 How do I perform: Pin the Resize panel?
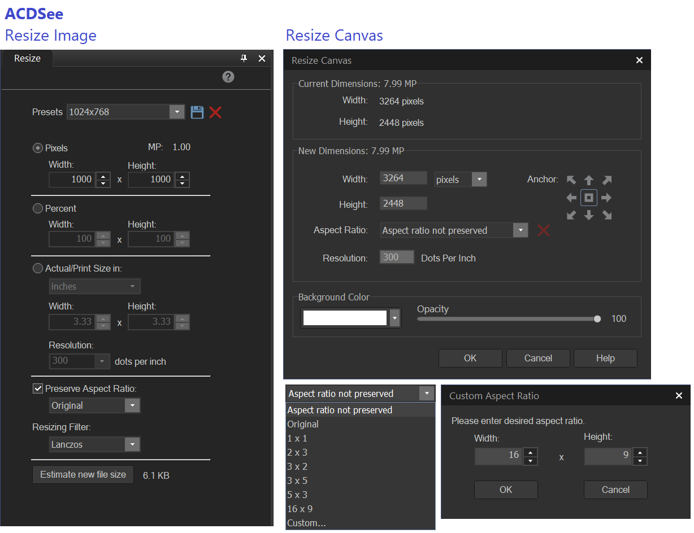tap(244, 58)
